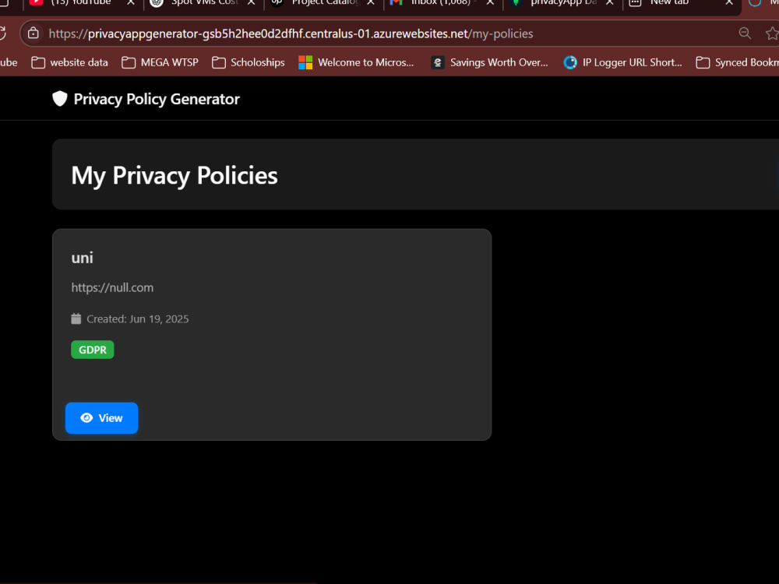The width and height of the screenshot is (779, 584).
Task: Click the IP Logger bookmark favicon
Action: point(570,62)
